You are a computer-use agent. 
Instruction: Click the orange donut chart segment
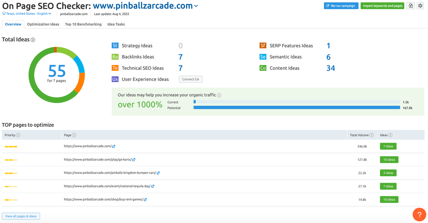click(x=80, y=83)
